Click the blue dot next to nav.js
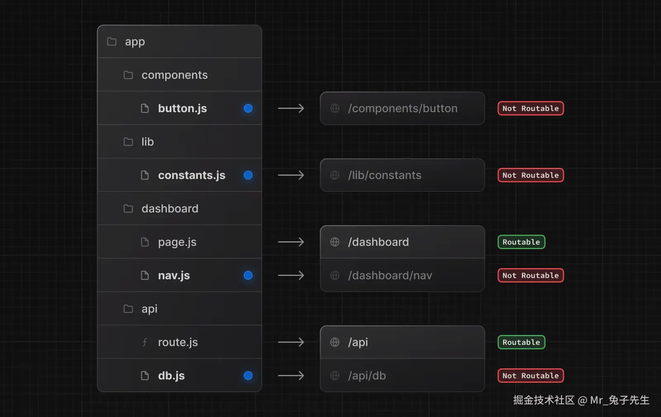Screen dimensions: 661x417 pyautogui.click(x=248, y=276)
